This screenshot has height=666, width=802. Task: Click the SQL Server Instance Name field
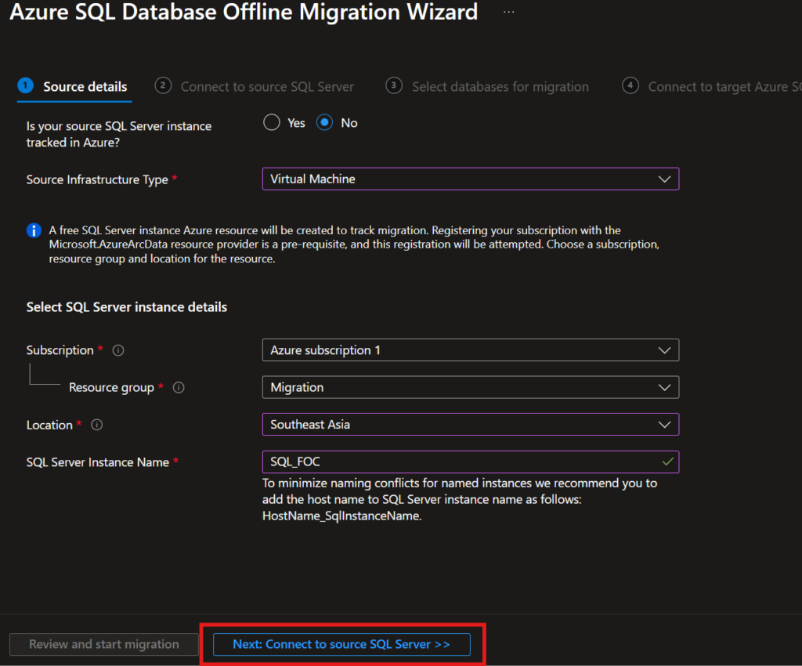[x=462, y=462]
